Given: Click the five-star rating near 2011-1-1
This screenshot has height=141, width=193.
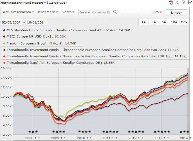Looking at the screenshot, I should pyautogui.click(x=110, y=132).
